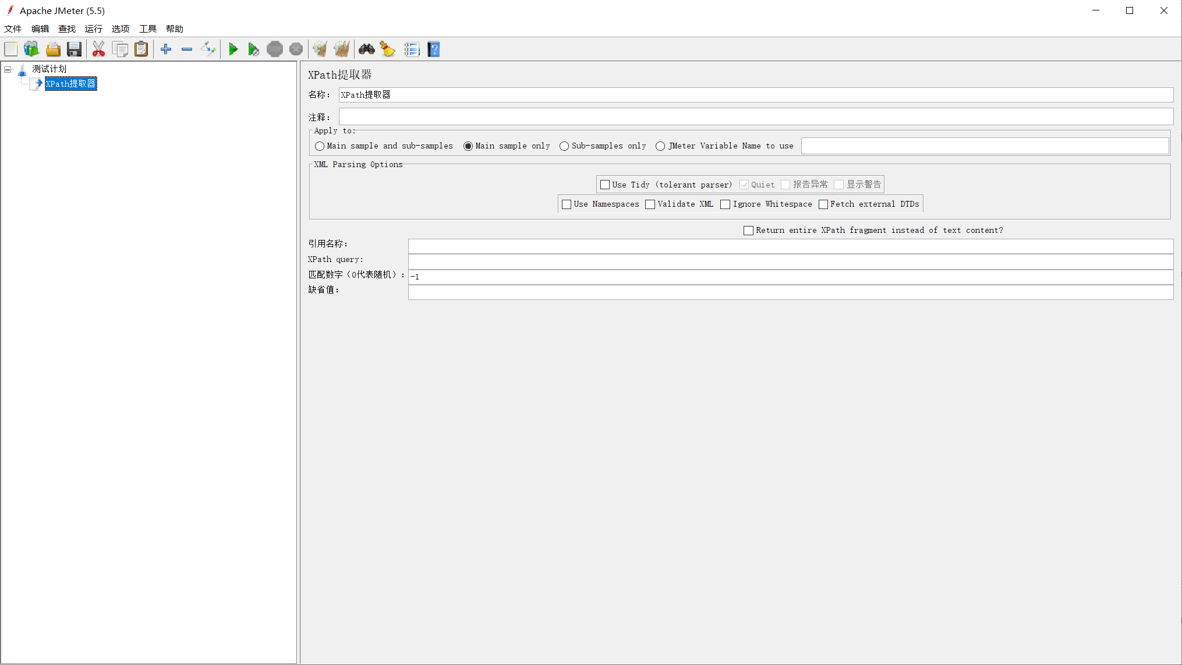The width and height of the screenshot is (1182, 665).
Task: Open the Templates dialog
Action: point(31,49)
